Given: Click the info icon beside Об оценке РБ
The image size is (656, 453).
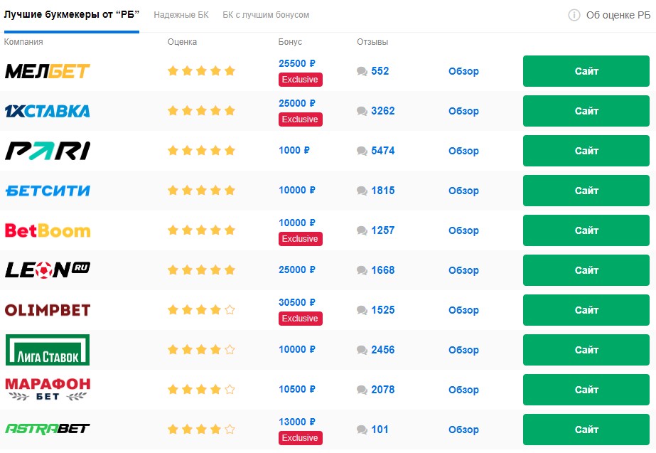Looking at the screenshot, I should pyautogui.click(x=574, y=15).
